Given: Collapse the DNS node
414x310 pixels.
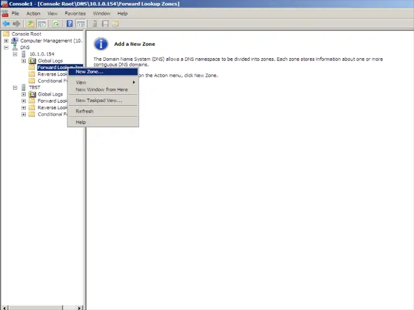Looking at the screenshot, I should click(x=6, y=48).
